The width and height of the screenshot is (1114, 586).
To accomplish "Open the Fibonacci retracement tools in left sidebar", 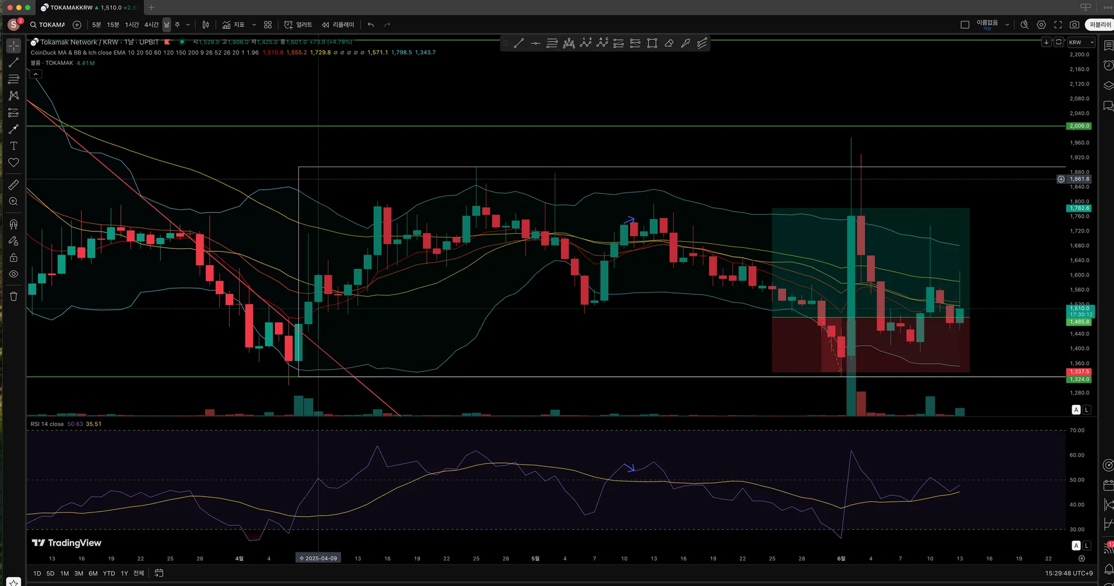I will coord(14,79).
